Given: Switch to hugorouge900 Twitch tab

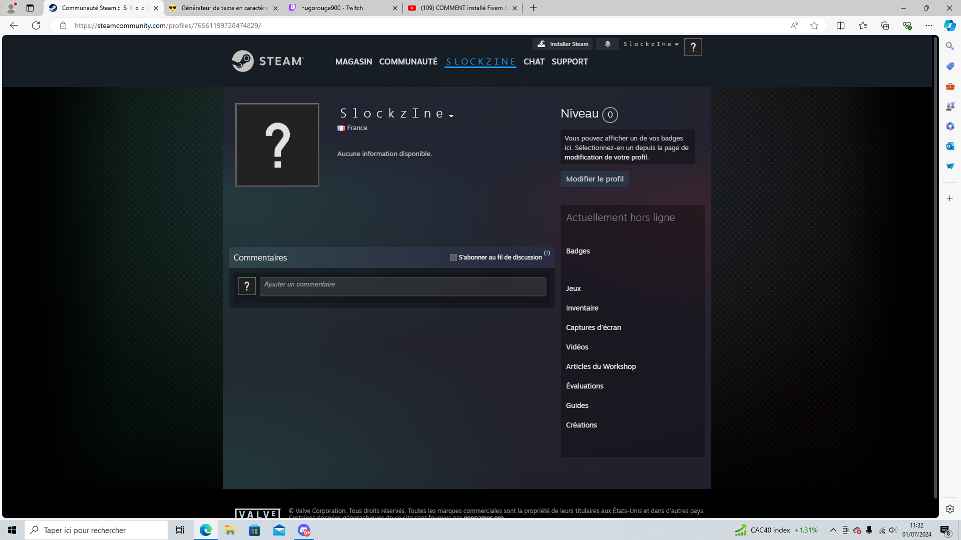Looking at the screenshot, I should [343, 8].
